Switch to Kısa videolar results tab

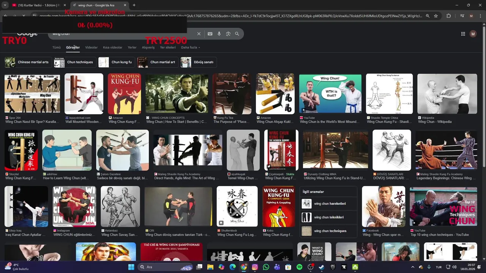coord(113,47)
